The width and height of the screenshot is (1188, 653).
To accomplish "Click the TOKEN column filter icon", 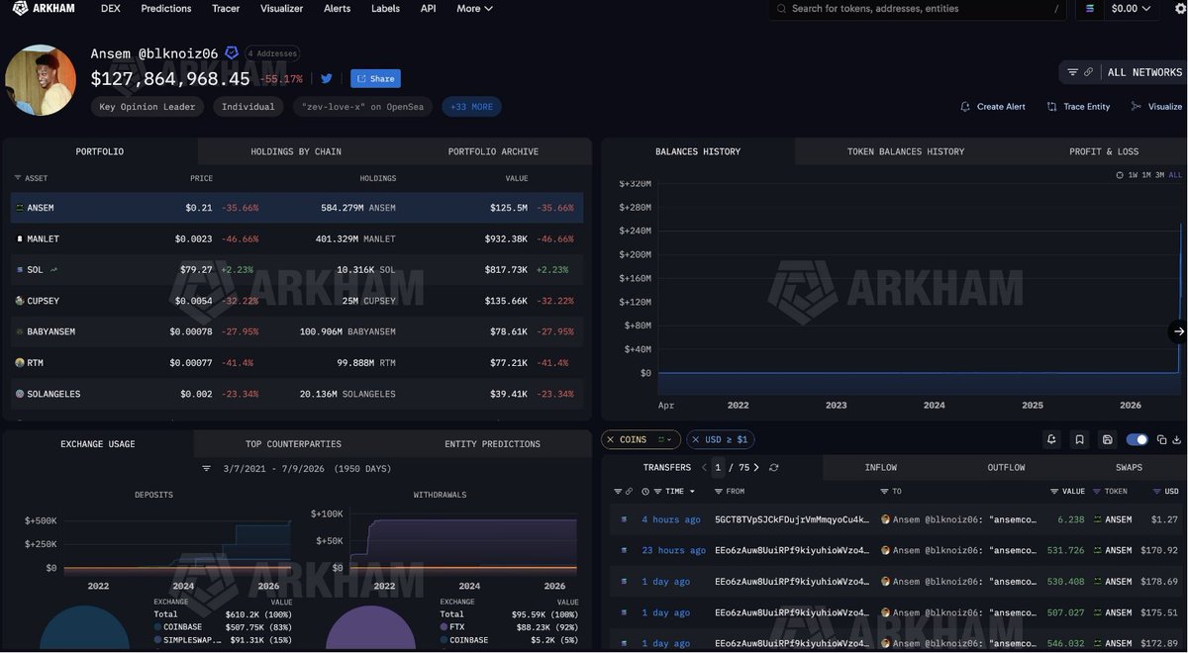I will 1097,492.
